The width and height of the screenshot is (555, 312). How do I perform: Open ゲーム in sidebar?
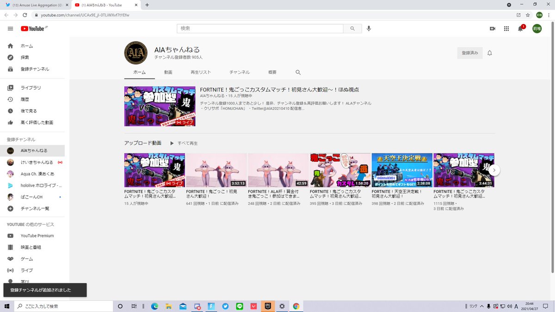[32, 259]
